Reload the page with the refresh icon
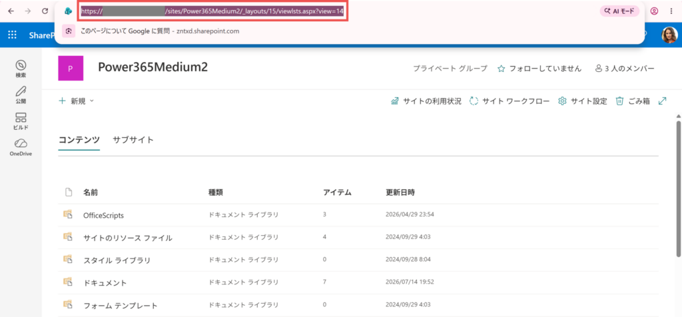 point(45,11)
